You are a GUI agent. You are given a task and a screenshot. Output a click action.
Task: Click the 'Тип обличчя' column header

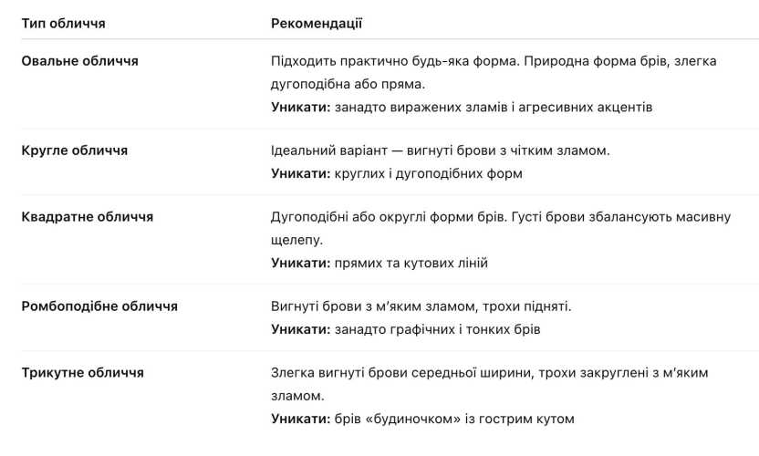(x=64, y=24)
